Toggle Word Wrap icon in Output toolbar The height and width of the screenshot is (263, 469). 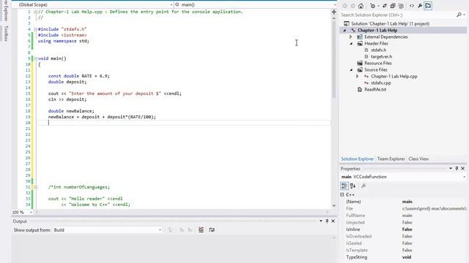[x=212, y=230]
